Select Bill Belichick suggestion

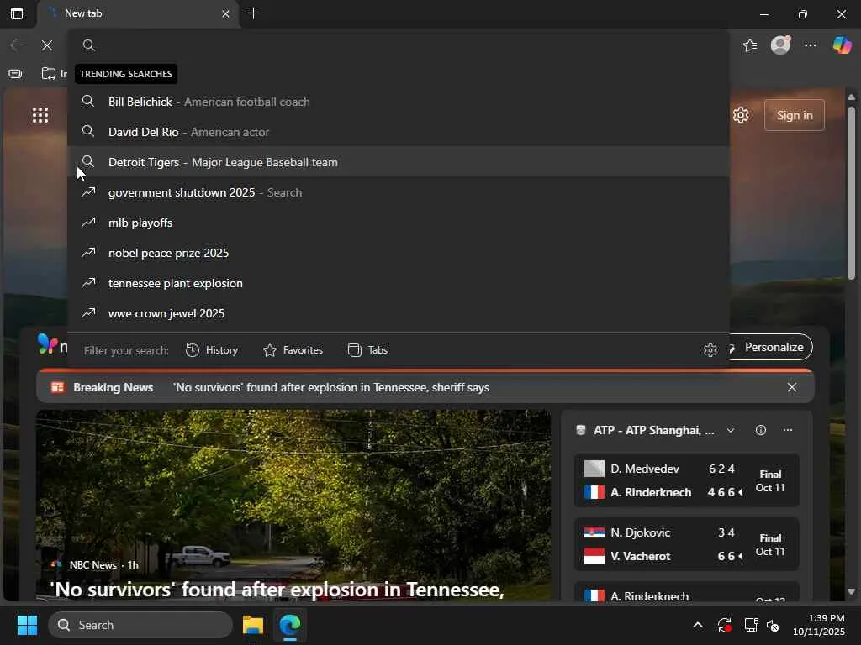399,102
